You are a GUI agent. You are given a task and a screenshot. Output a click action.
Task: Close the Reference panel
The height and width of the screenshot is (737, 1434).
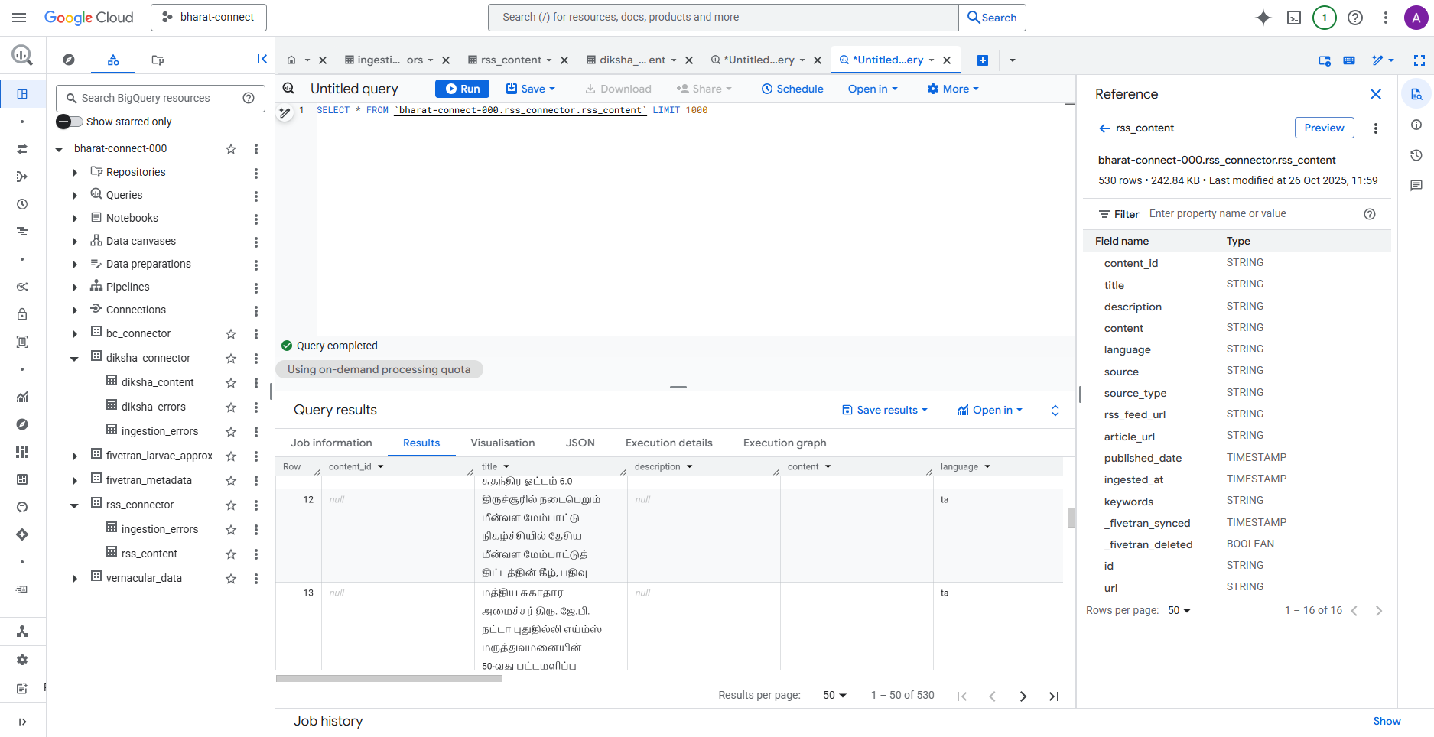pyautogui.click(x=1376, y=94)
